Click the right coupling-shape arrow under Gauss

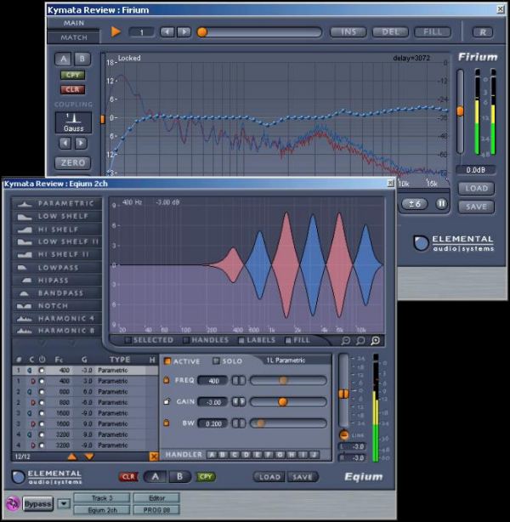pyautogui.click(x=81, y=144)
